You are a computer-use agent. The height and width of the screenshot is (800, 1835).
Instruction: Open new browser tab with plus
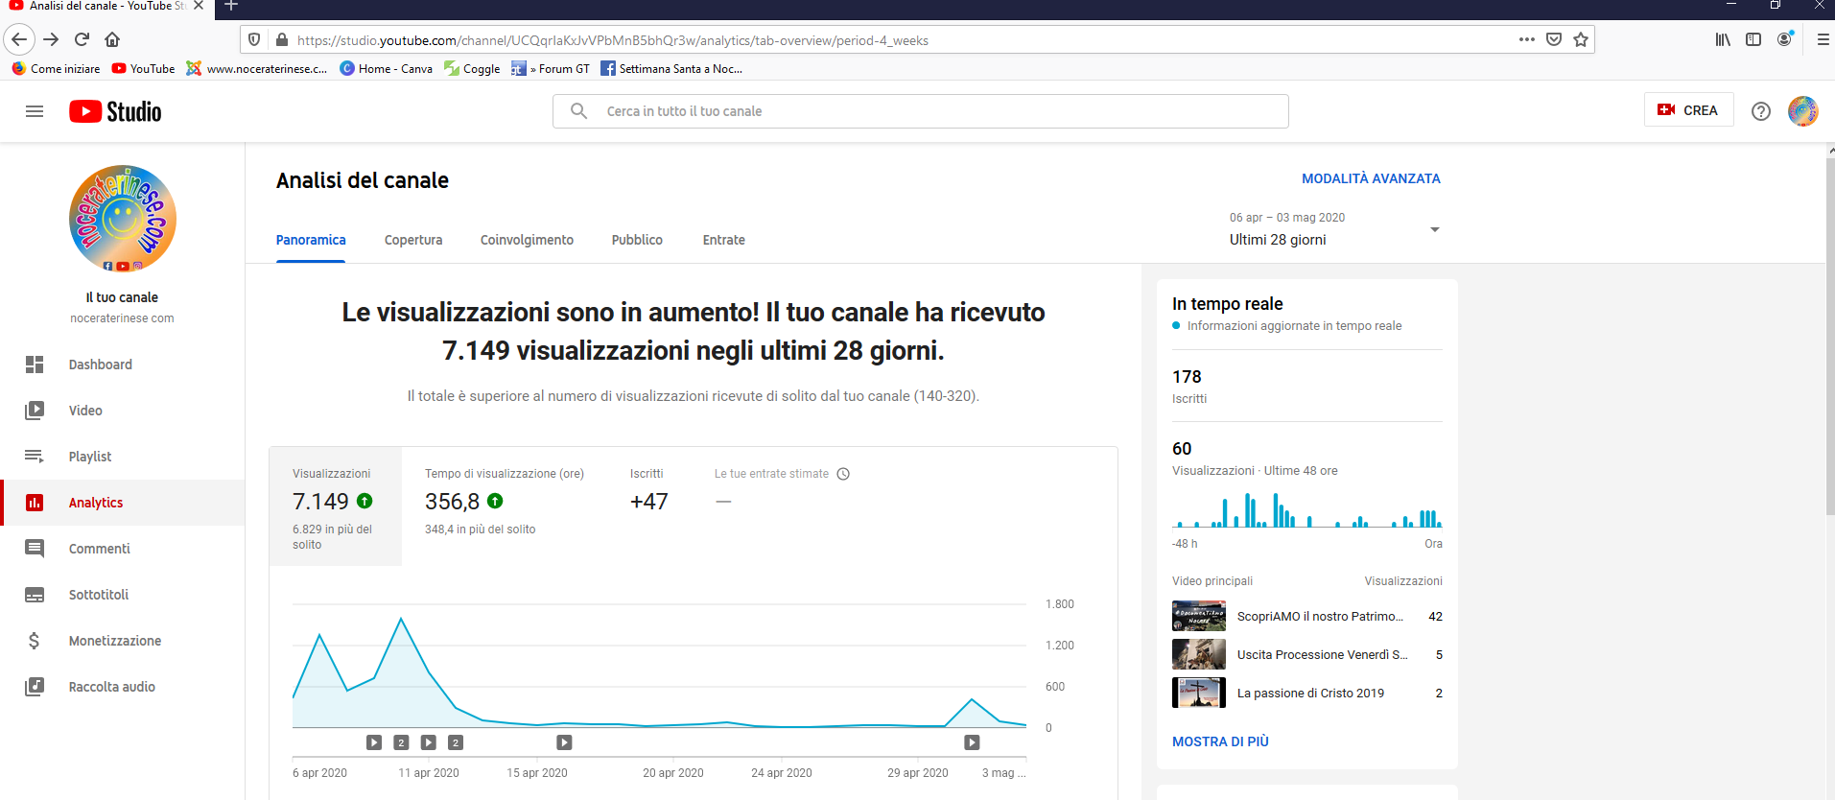click(231, 6)
